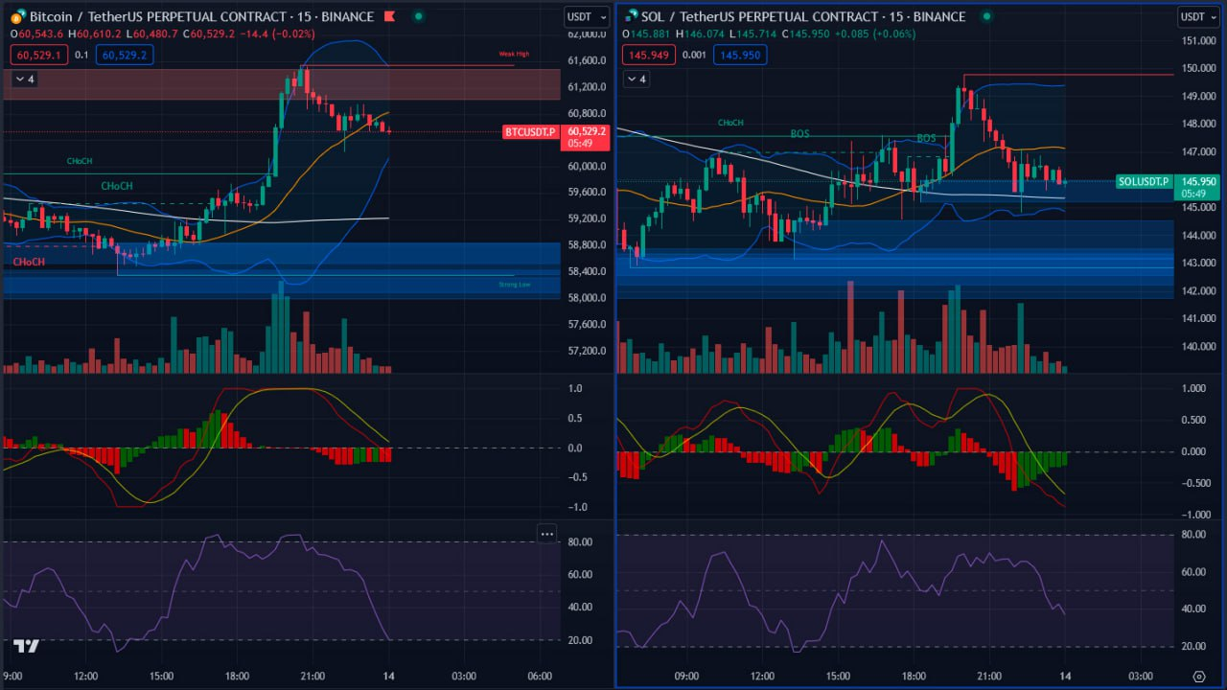Click the SOL high value H146.074
The width and height of the screenshot is (1227, 690).
tap(701, 34)
